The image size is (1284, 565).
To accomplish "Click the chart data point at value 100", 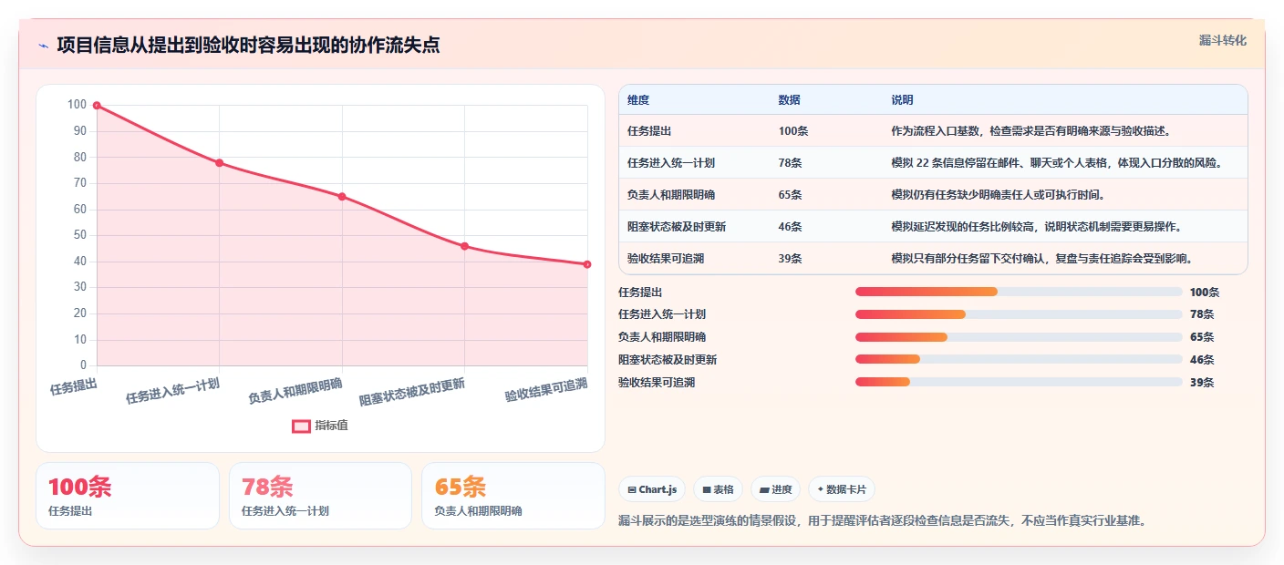I will point(97,106).
